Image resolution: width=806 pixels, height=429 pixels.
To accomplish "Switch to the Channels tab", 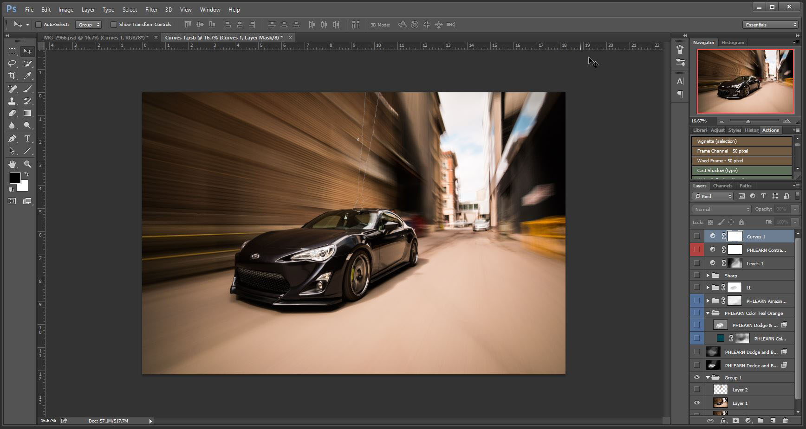I will pos(722,186).
